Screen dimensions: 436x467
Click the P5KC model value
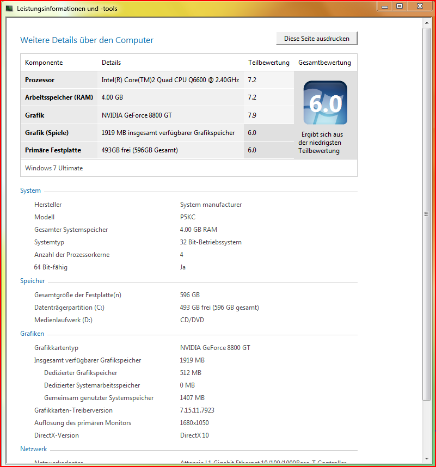(x=188, y=217)
